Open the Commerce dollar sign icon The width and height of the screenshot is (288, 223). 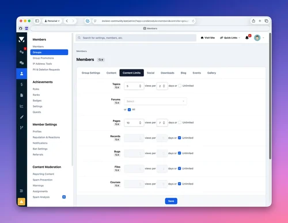tap(21, 84)
